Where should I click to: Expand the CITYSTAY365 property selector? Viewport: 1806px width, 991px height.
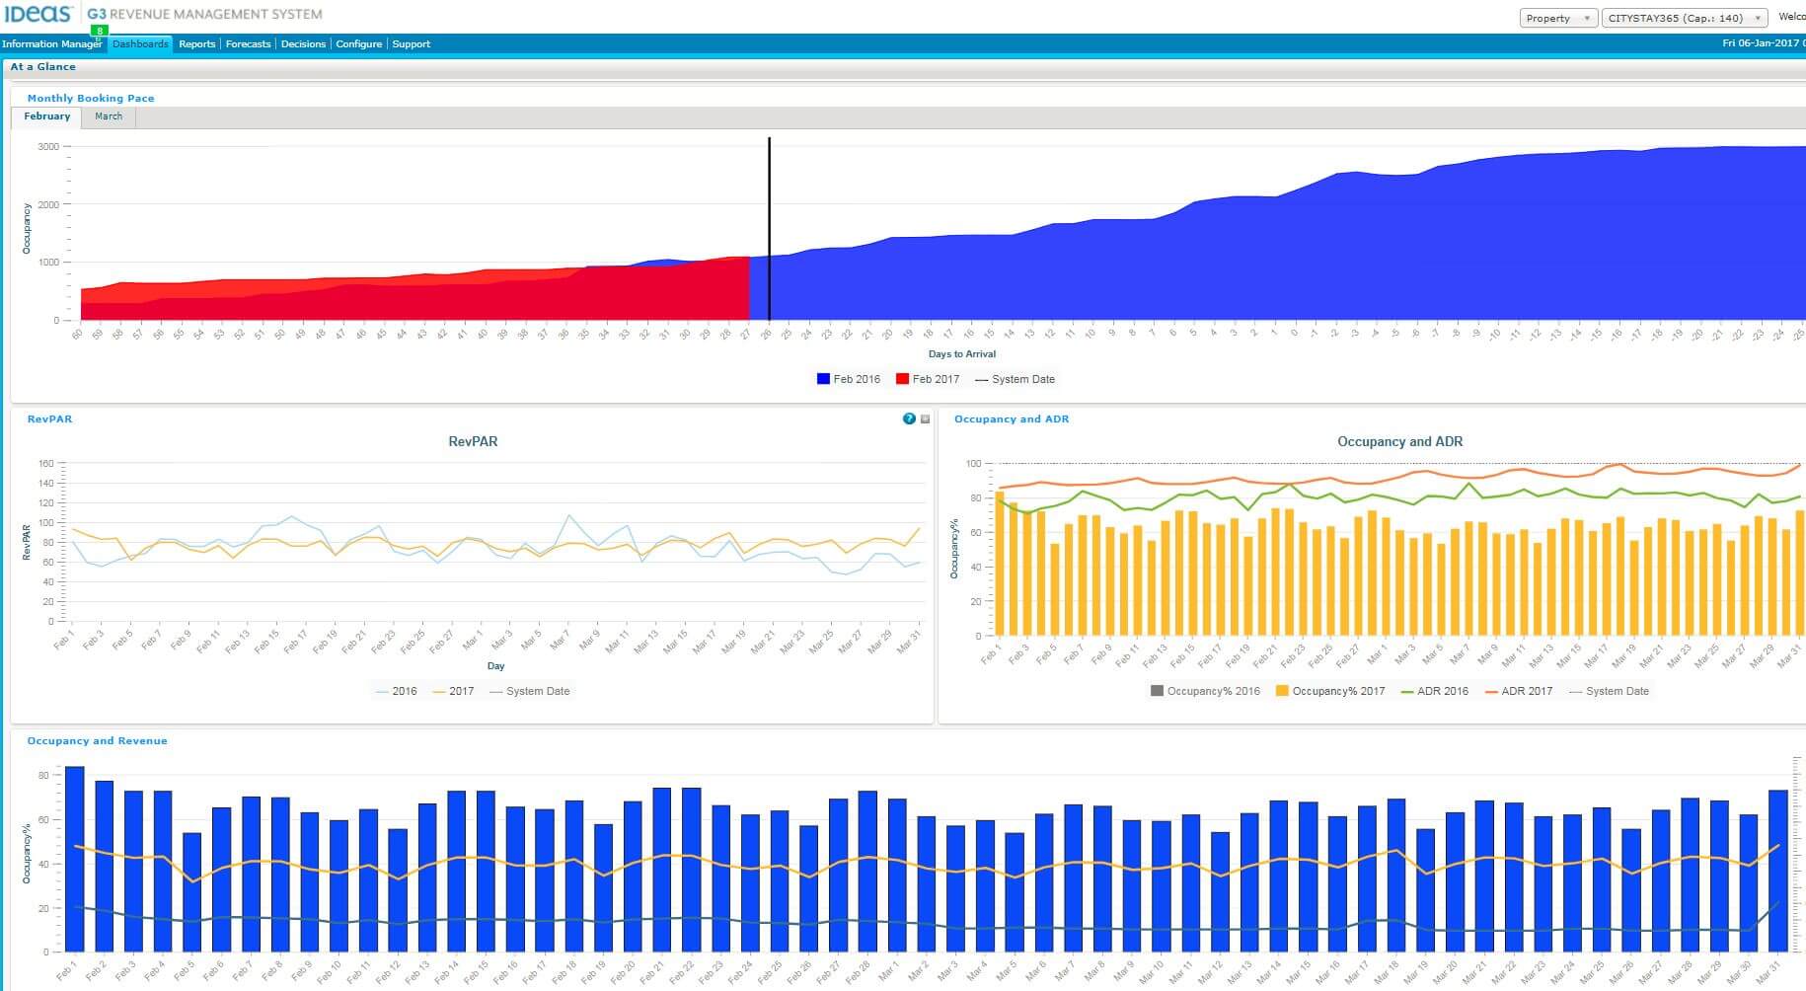(1685, 18)
